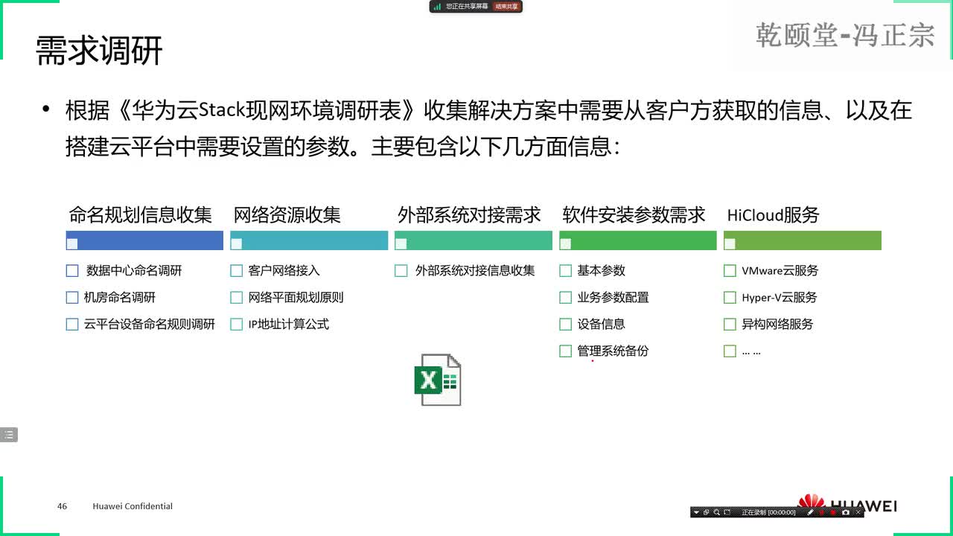This screenshot has width=953, height=536.
Task: Close the recording toolbar with the X
Action: tap(858, 512)
